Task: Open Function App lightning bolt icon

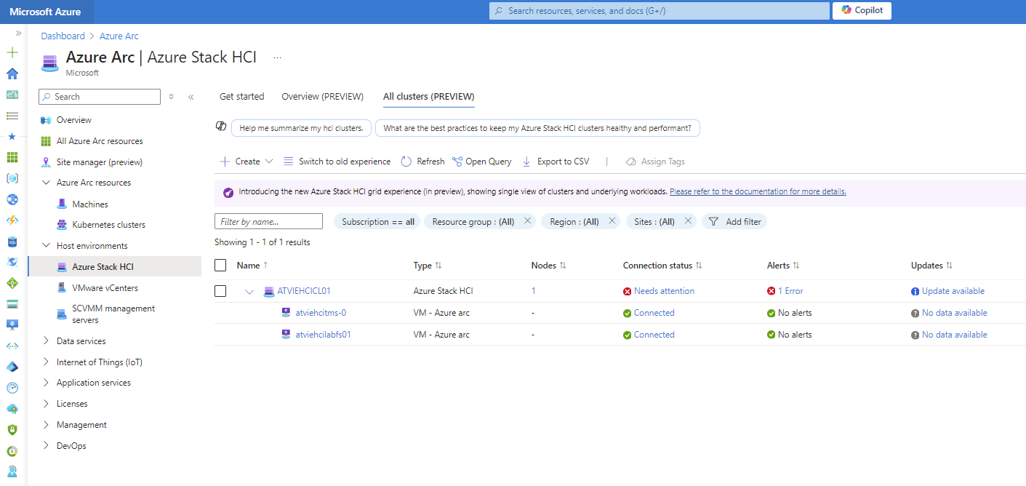Action: pos(12,220)
